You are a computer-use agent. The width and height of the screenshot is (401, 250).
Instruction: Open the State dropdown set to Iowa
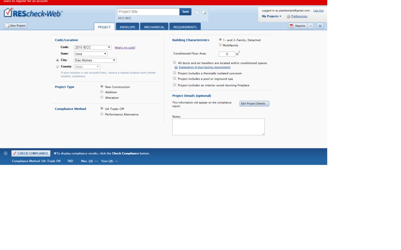pos(91,54)
